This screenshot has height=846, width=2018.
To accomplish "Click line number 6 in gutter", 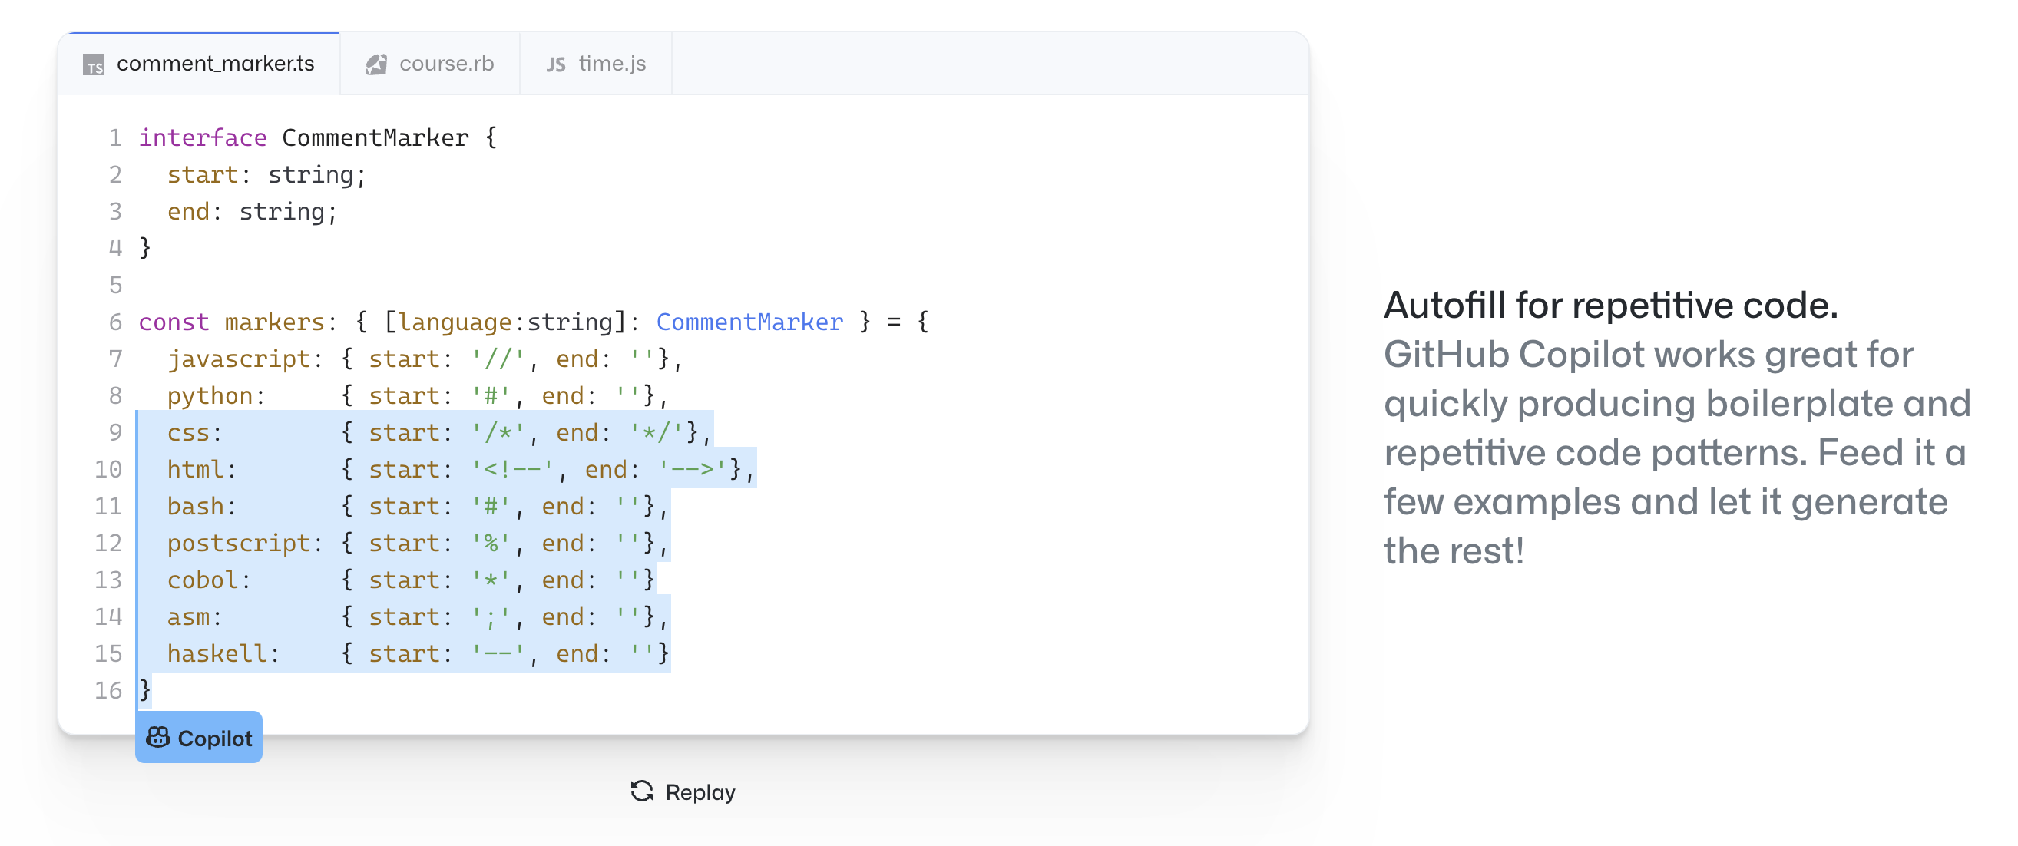I will [115, 322].
